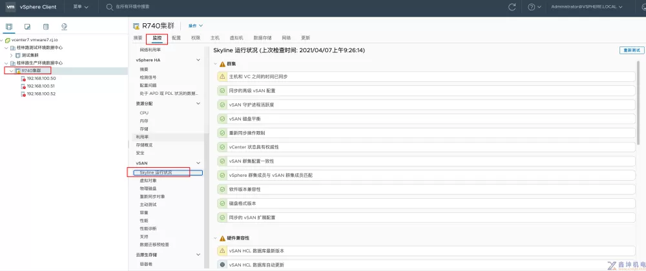646x271 pixels.
Task: Open the VMs and Templates inventory view
Action: pos(27,26)
